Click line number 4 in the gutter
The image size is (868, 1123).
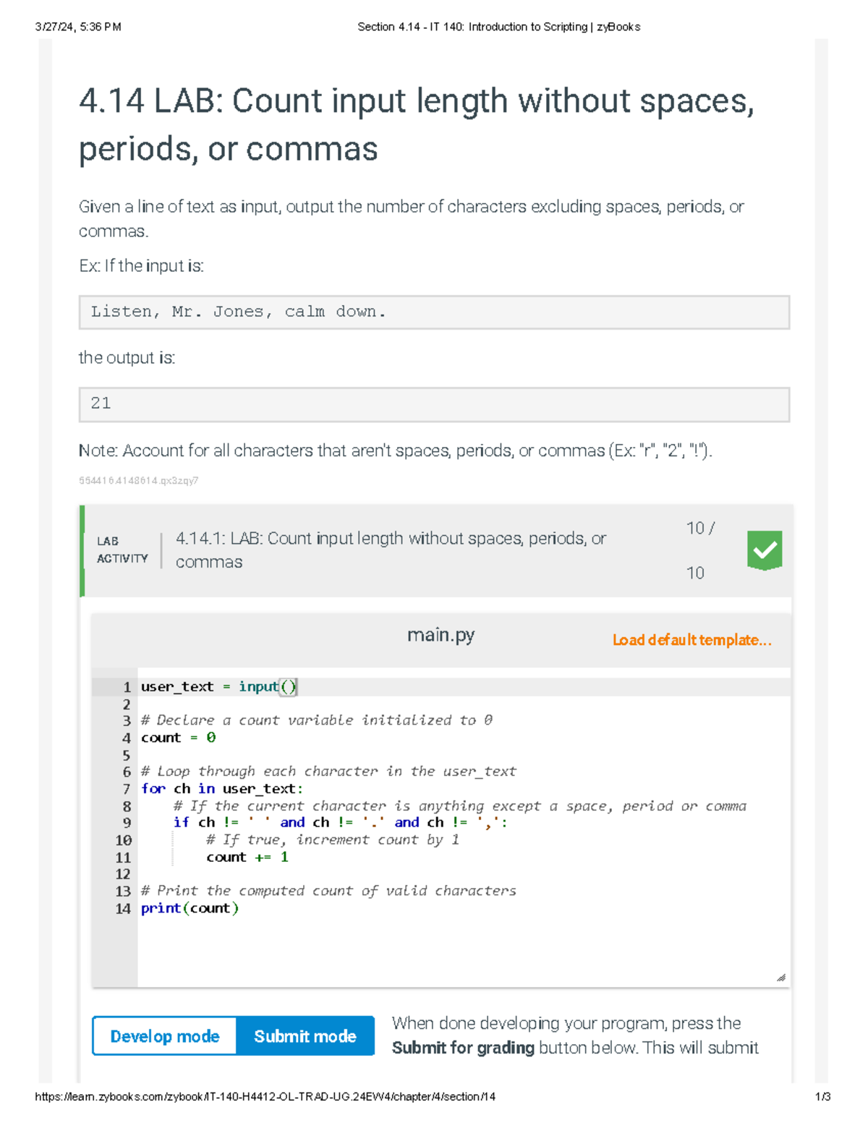tap(126, 738)
